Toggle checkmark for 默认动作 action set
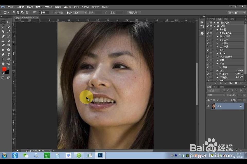This screenshot has height=164, width=247. [x=208, y=23]
